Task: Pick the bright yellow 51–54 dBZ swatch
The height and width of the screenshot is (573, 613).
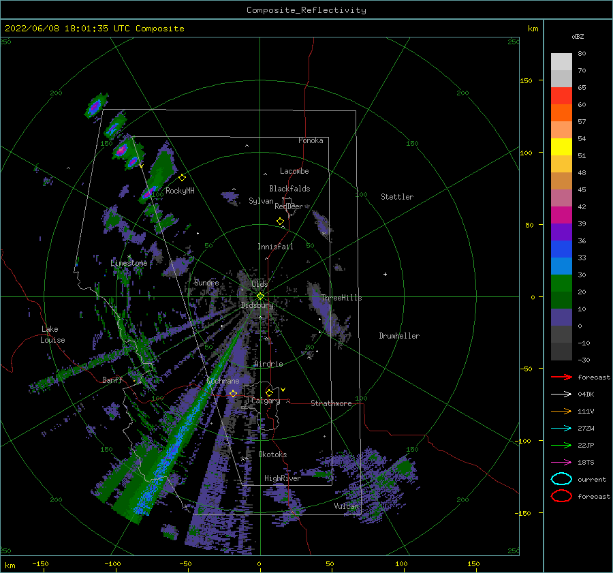Action: 561,147
